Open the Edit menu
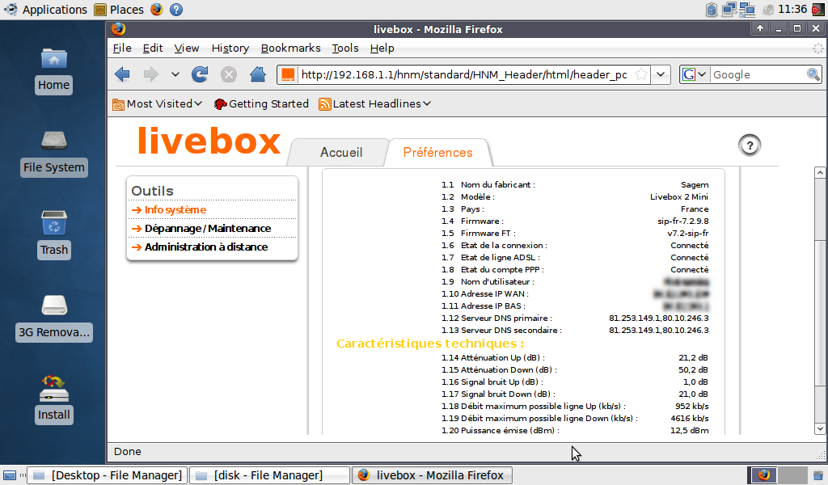The image size is (828, 485). [153, 48]
